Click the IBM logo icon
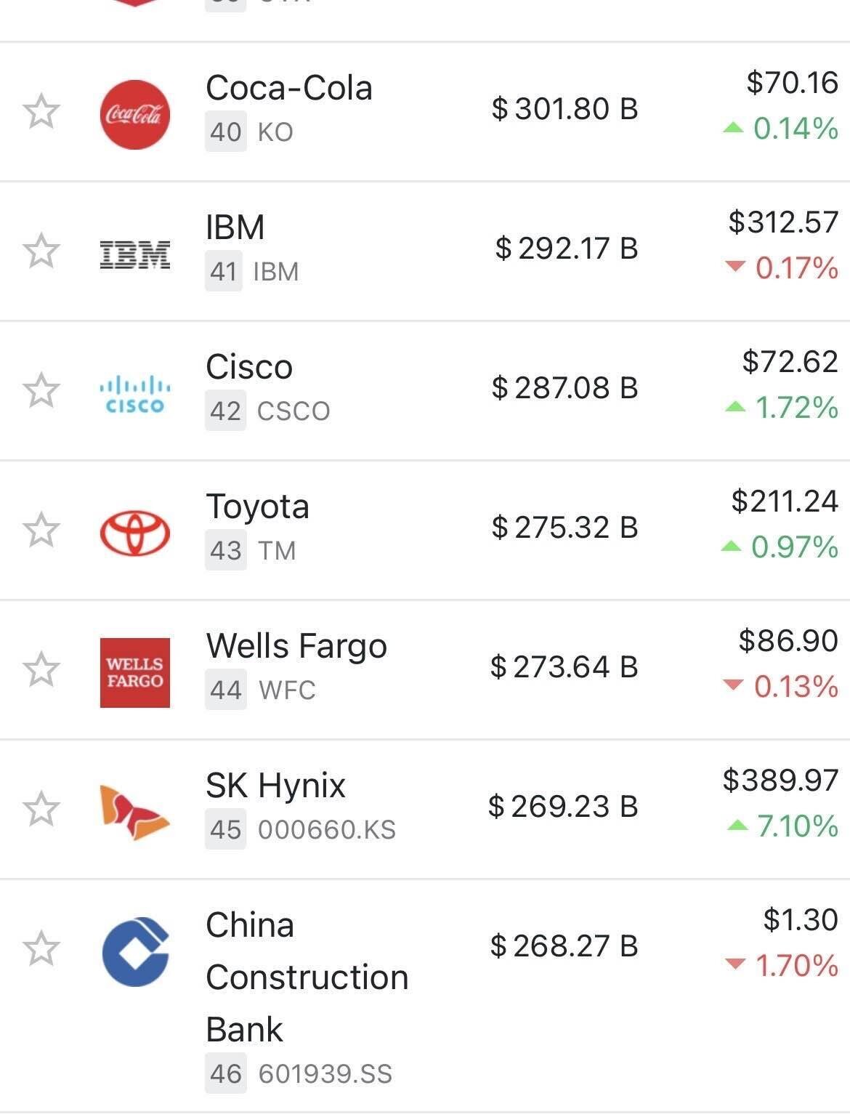Viewport: 850px width, 1117px height. point(134,254)
